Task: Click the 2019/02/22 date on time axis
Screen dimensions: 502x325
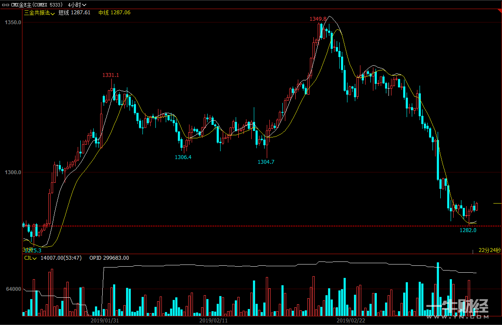Action: [350, 321]
